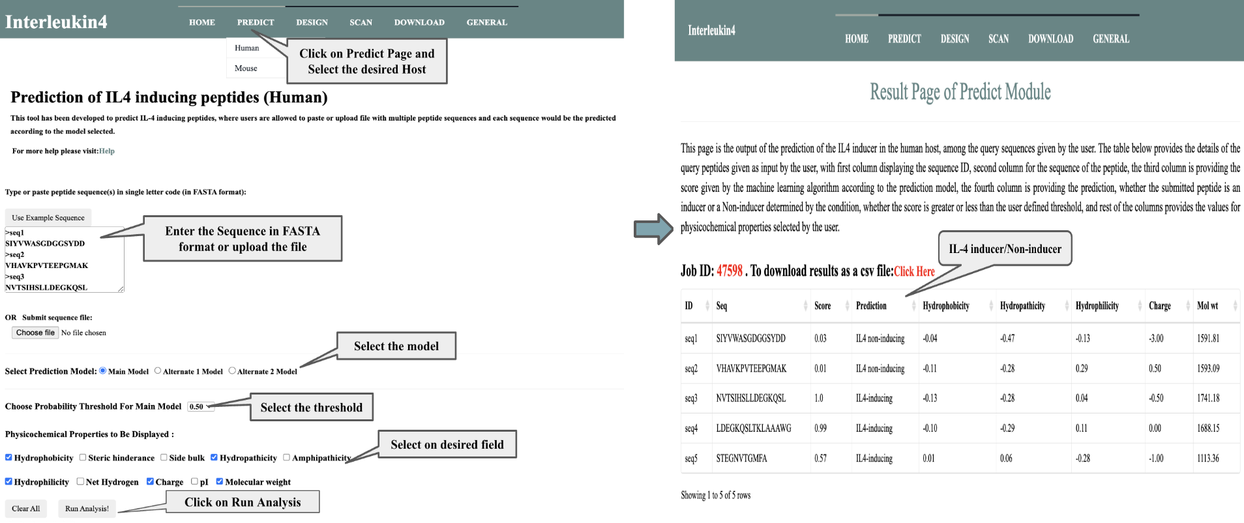The width and height of the screenshot is (1244, 523).
Task: Choose Mouse from the Predict submenu
Action: pyautogui.click(x=246, y=68)
